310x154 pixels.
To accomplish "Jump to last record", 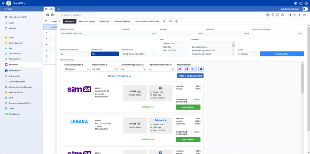I will click(305, 15).
